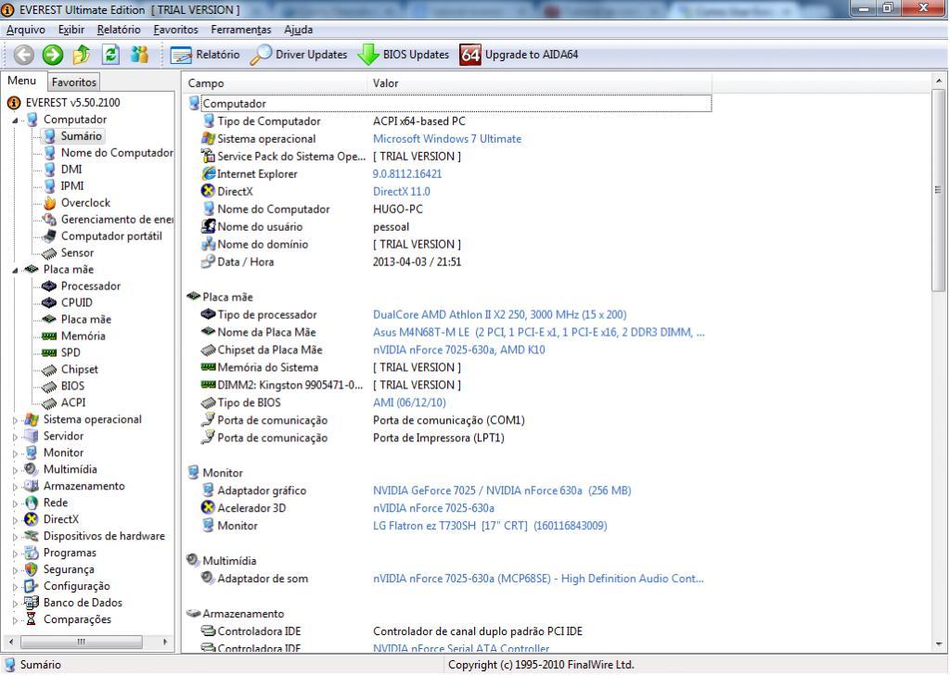
Task: Select the IPMI tree item
Action: pyautogui.click(x=72, y=185)
